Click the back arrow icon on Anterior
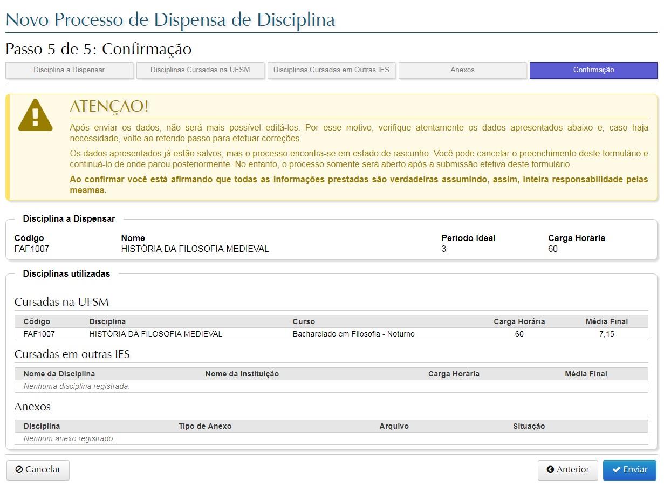The width and height of the screenshot is (664, 487). click(x=550, y=470)
